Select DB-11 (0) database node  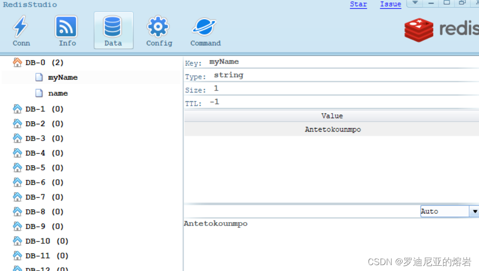(47, 255)
